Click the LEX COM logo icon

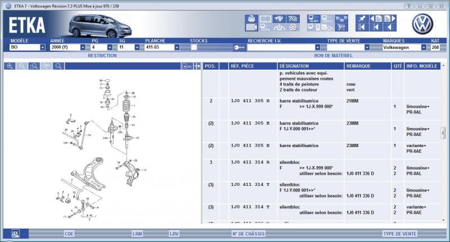pos(16,234)
